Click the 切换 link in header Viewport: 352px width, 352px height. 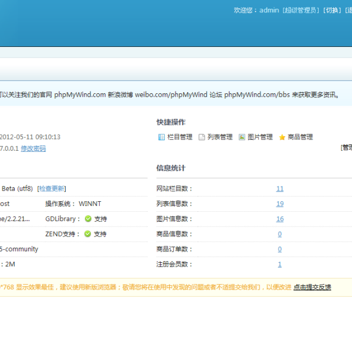pos(332,10)
